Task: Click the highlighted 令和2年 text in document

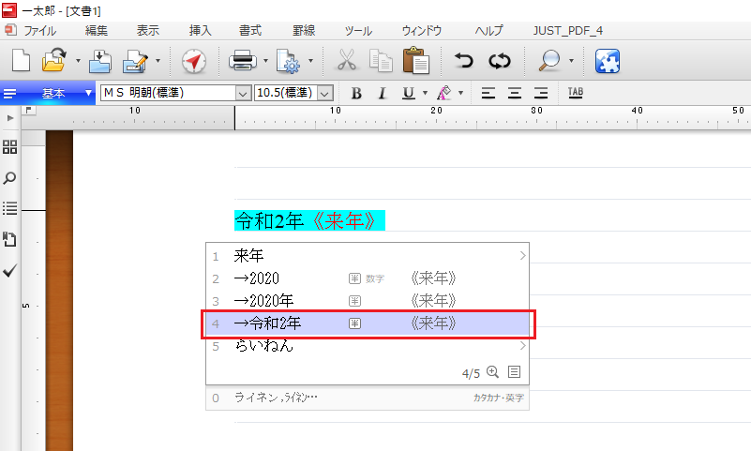Action: (x=269, y=220)
